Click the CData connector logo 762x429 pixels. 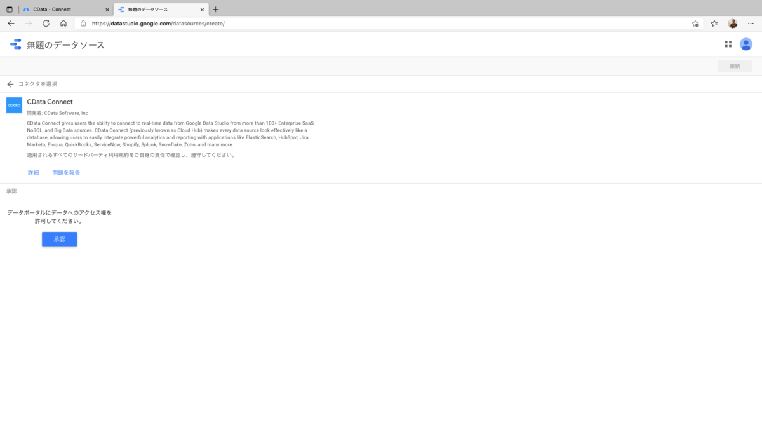pos(14,105)
